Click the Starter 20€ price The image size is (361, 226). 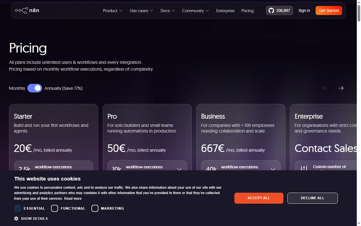(x=23, y=148)
